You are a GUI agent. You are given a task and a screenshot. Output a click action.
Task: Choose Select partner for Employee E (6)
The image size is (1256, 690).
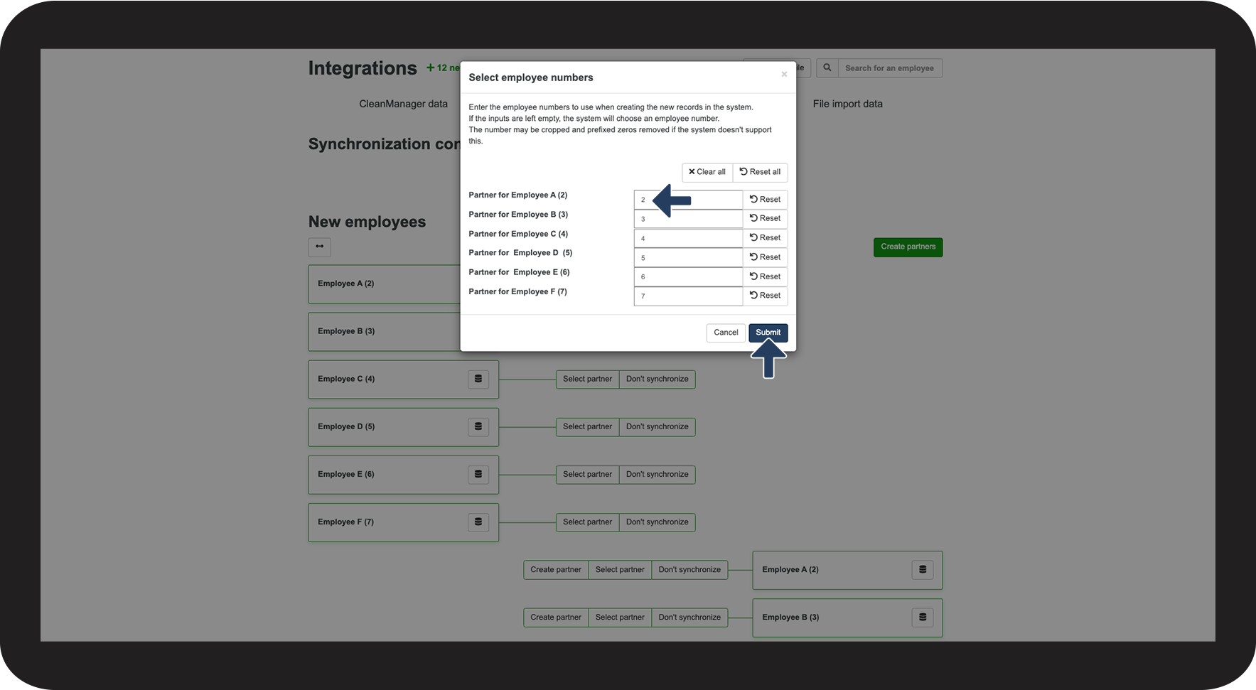587,475
